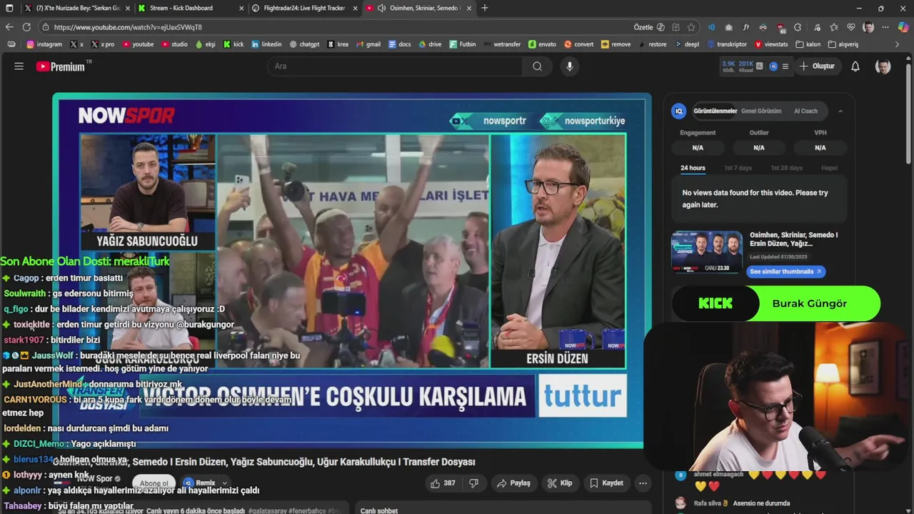
Task: Like the video with thumbs-up icon
Action: pos(442,483)
